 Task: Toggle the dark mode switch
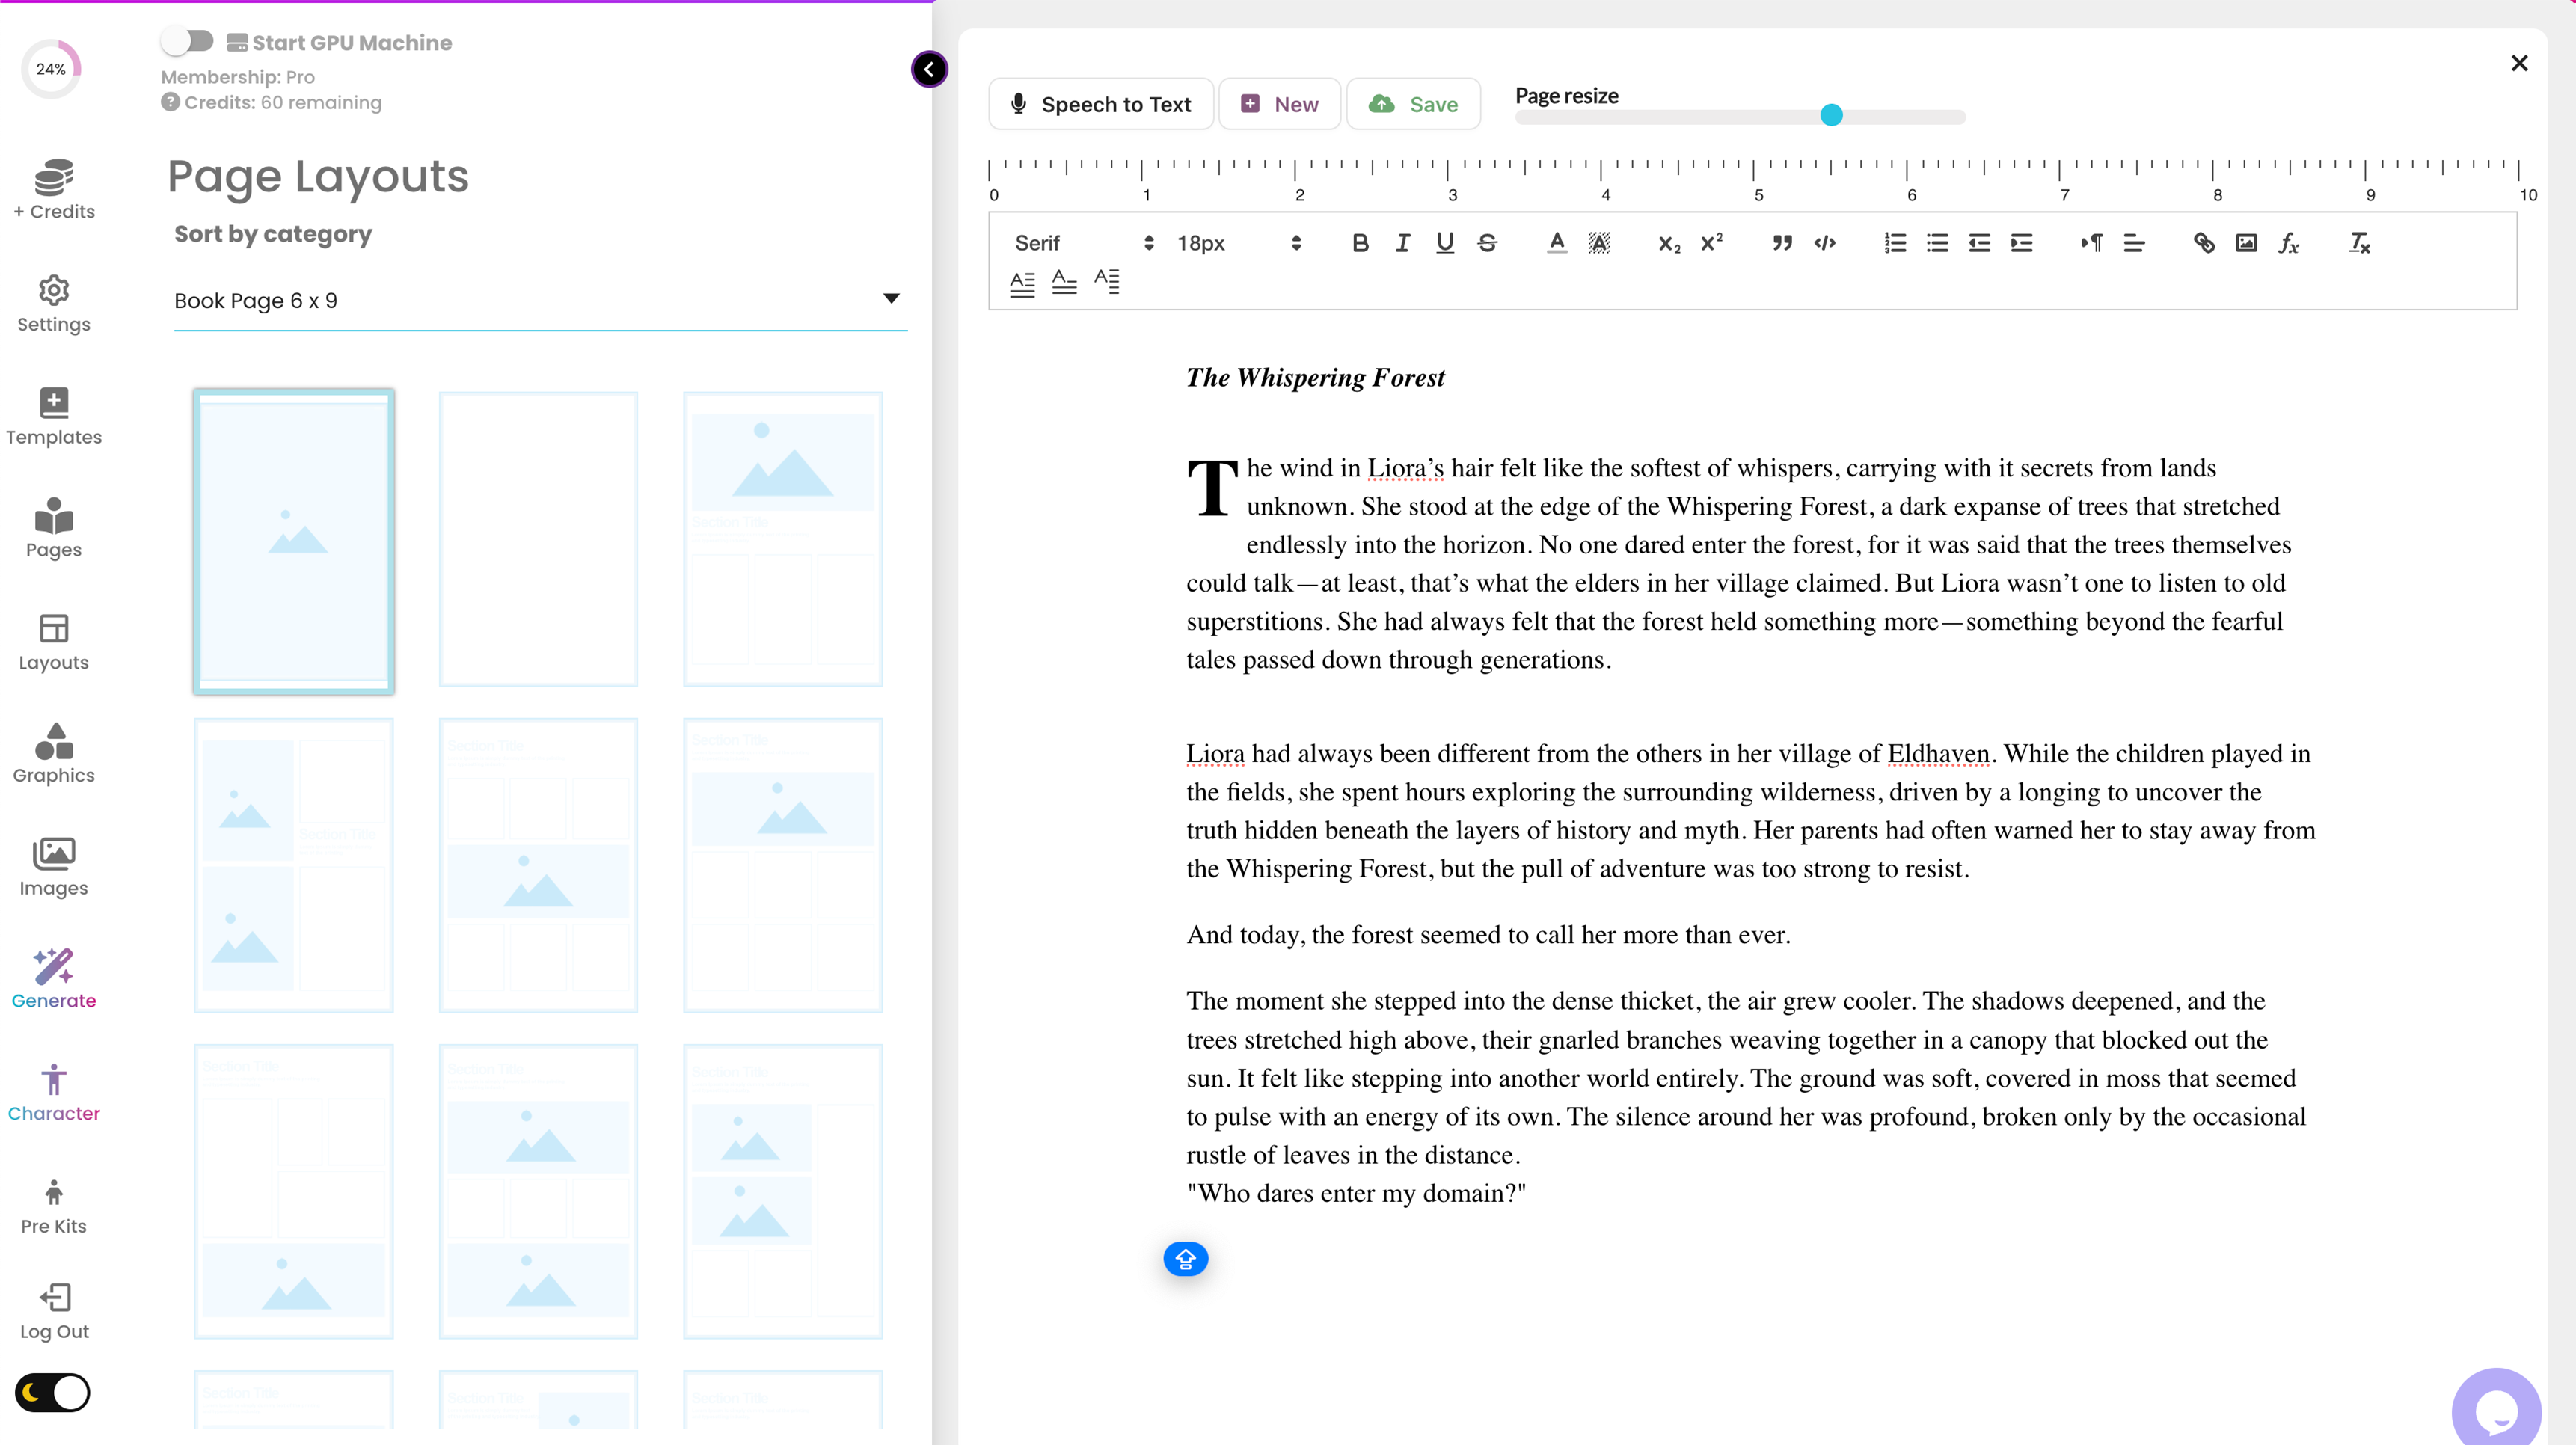53,1392
